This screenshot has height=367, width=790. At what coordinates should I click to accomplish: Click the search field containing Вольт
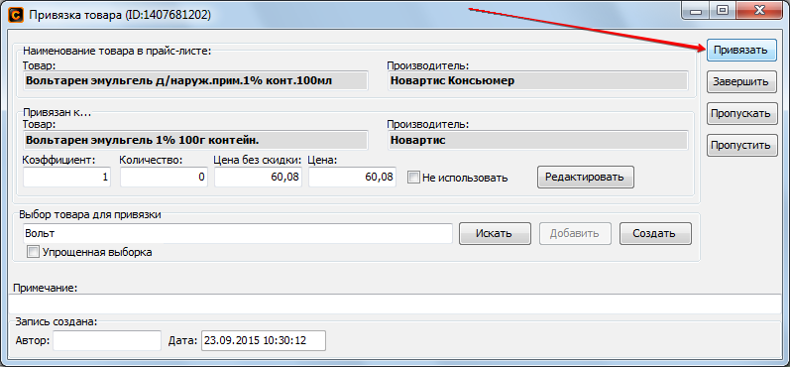click(238, 233)
